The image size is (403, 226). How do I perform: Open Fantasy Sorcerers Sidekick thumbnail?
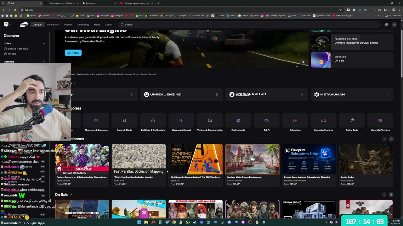82,159
